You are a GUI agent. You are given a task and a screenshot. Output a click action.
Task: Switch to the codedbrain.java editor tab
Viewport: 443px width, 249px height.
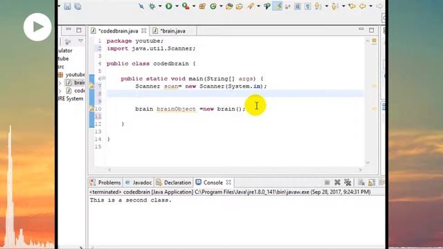coord(118,30)
